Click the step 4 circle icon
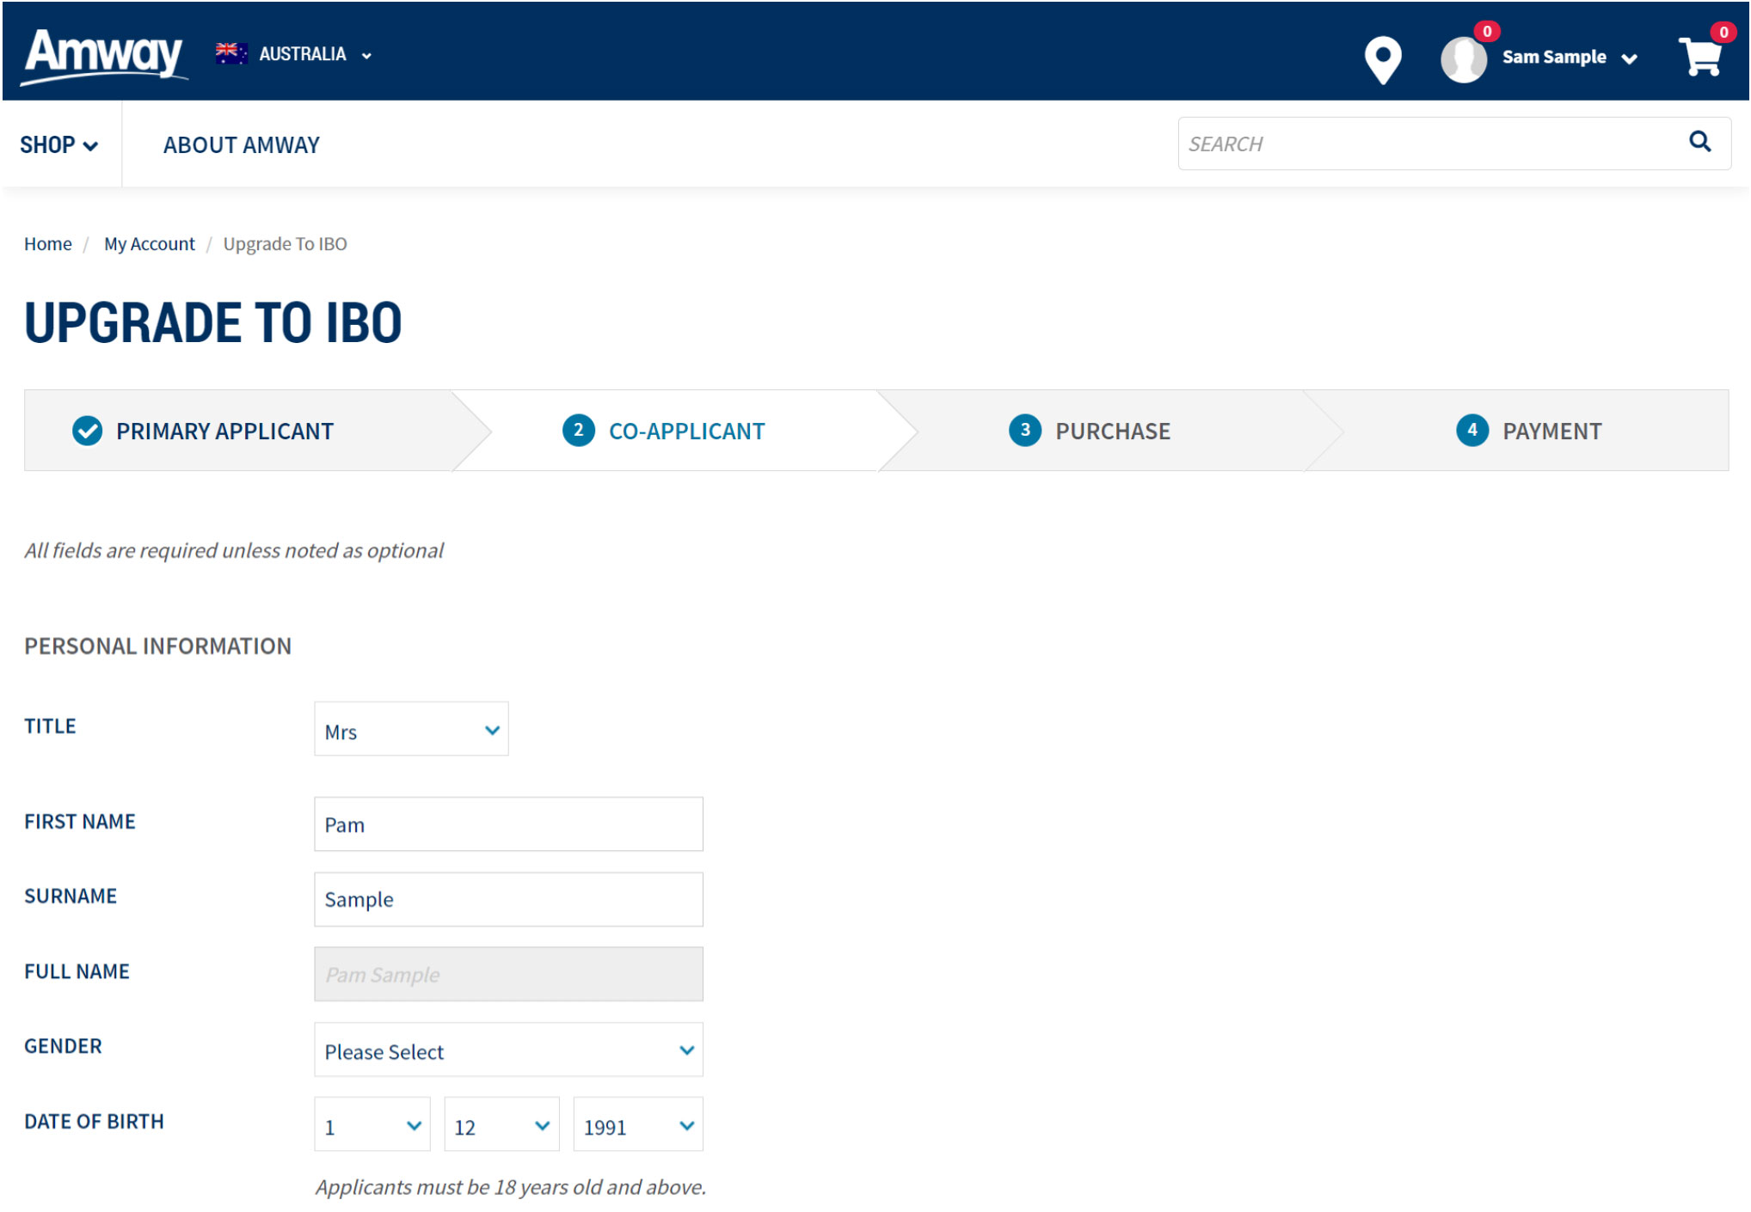 pos(1471,430)
